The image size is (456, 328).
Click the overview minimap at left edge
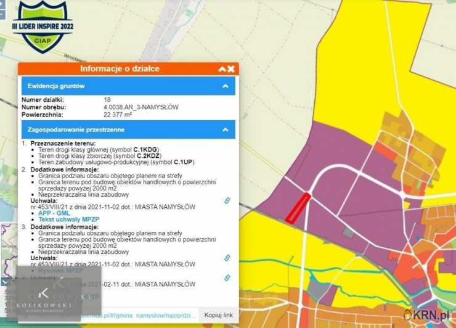coord(7,247)
